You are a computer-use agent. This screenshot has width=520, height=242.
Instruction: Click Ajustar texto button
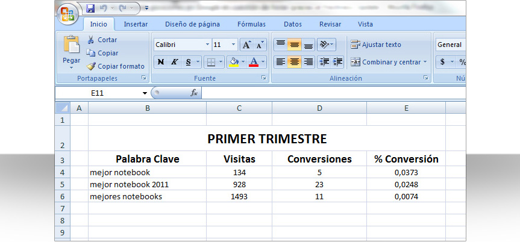tap(375, 45)
